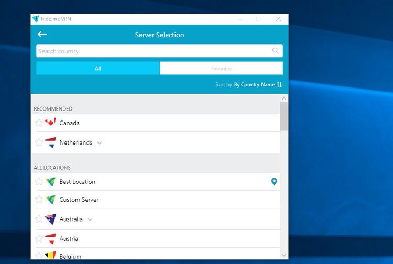Switch to the Favorites tab
This screenshot has height=264, width=393.
click(x=221, y=68)
